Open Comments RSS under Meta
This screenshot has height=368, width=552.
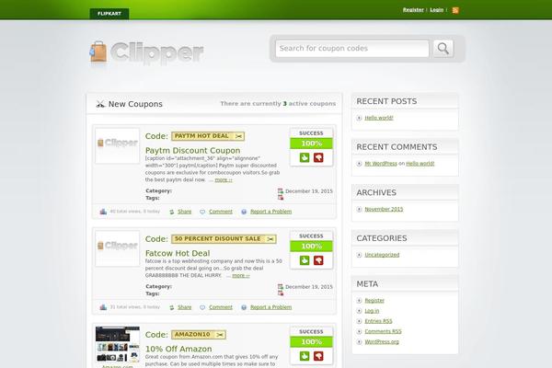coord(383,332)
